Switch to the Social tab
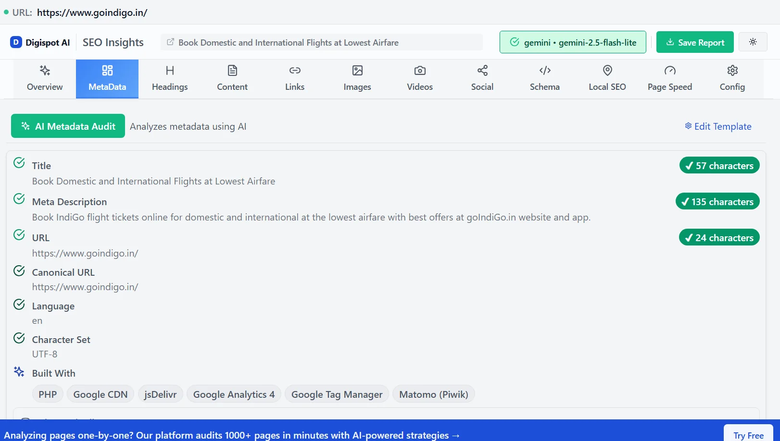The image size is (780, 441). 482,79
